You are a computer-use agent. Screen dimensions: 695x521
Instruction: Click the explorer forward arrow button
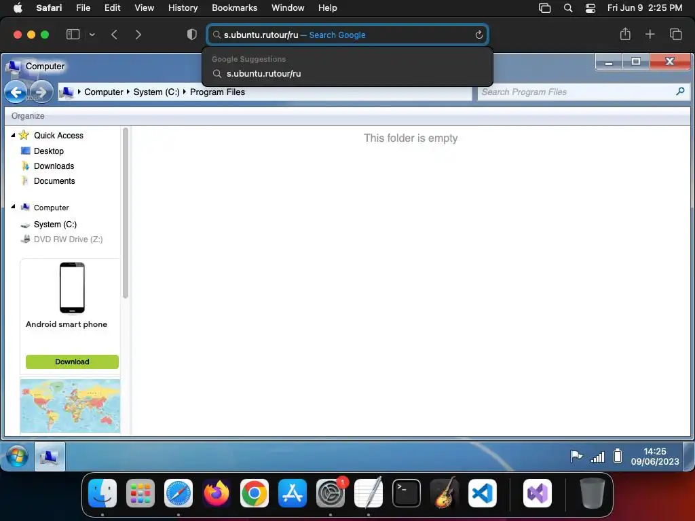pos(41,92)
